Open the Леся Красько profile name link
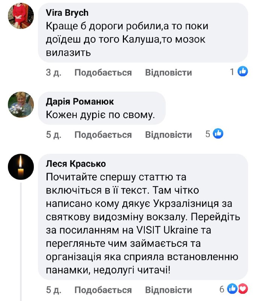Image resolution: width=256 pixels, height=301 pixels. [76, 164]
